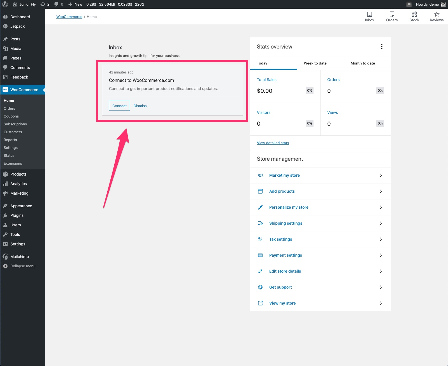Click the Views stat card
Image resolution: width=448 pixels, height=366 pixels.
(356, 119)
